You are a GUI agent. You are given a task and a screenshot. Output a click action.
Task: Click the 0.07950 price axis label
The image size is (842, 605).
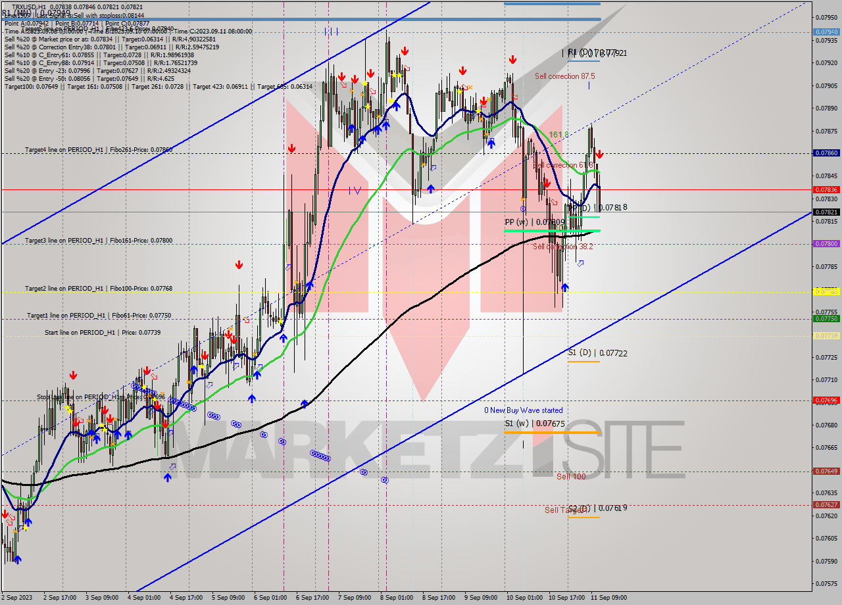[826, 18]
